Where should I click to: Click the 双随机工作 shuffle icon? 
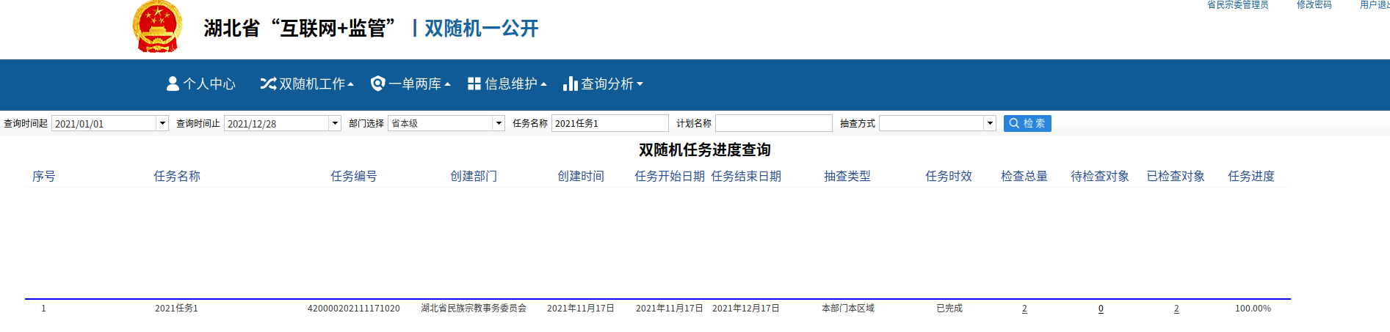[x=268, y=84]
